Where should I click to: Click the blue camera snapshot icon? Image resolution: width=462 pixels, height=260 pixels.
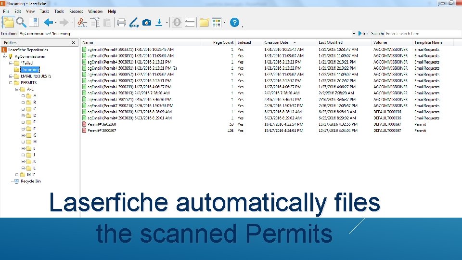146,23
